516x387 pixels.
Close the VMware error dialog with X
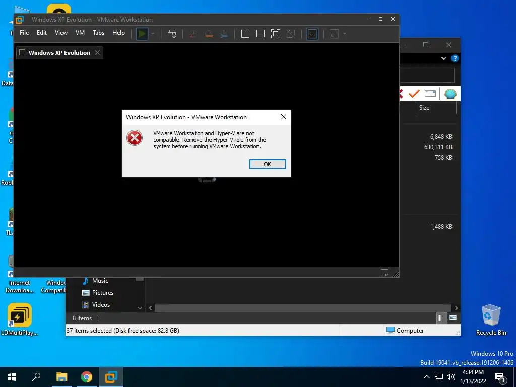284,117
